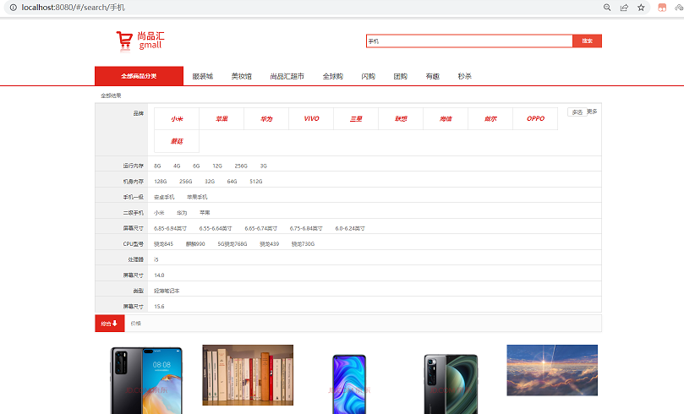Select the 苹果 brand tile
The image size is (684, 414).
pyautogui.click(x=222, y=118)
